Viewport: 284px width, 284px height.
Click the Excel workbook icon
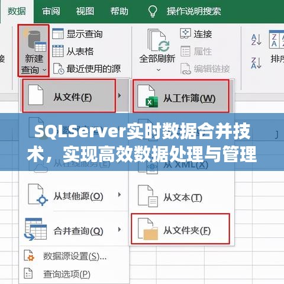click(x=148, y=96)
